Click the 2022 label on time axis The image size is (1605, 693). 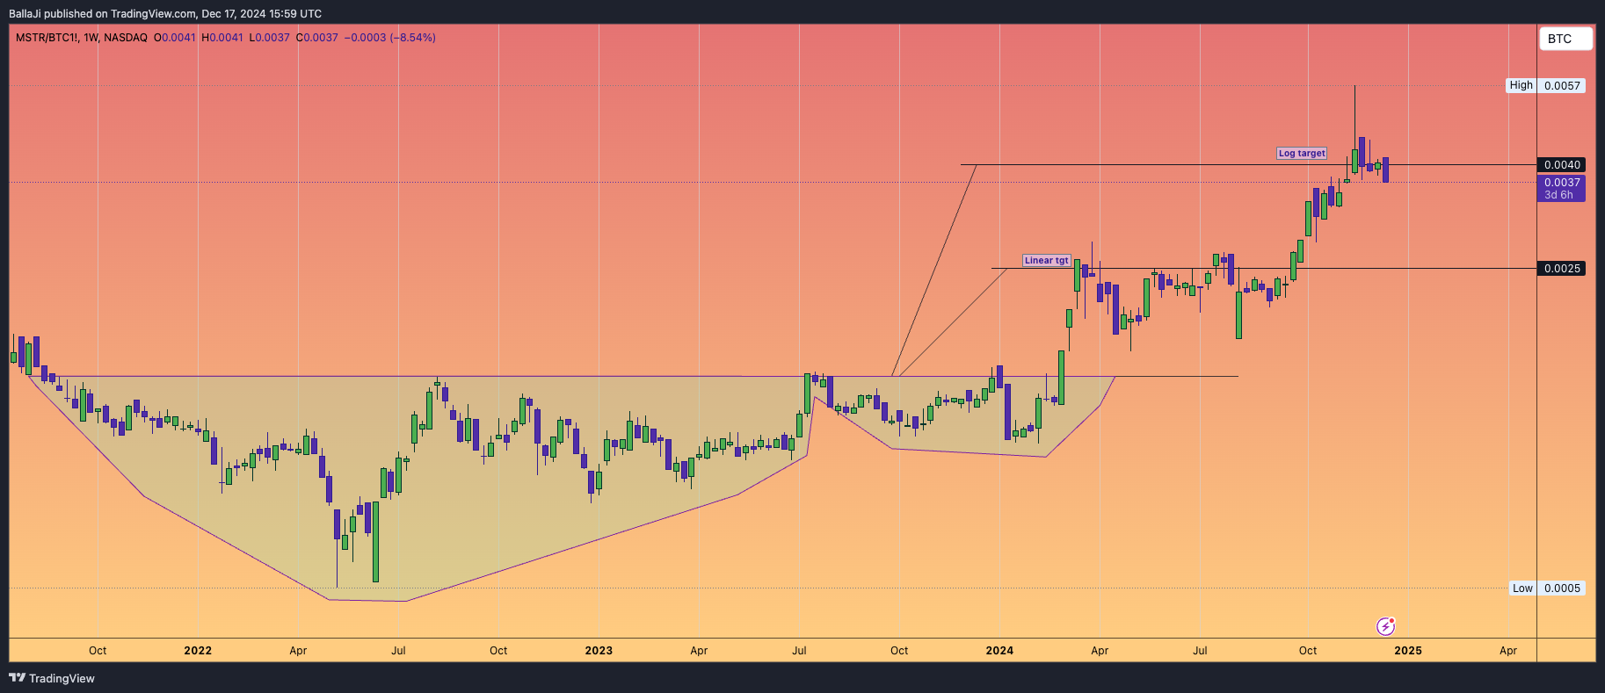tap(198, 651)
